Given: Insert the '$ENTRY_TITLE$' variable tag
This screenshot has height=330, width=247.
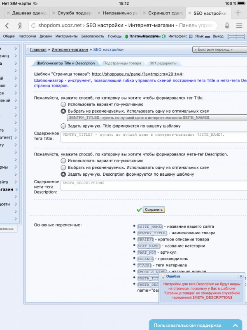Looking at the screenshot, I should [x=152, y=233].
